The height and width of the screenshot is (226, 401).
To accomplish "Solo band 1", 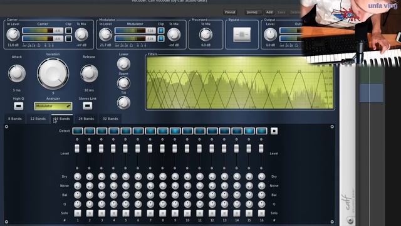I will (78, 213).
